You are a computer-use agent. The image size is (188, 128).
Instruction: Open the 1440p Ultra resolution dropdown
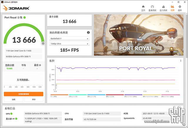click(69, 44)
